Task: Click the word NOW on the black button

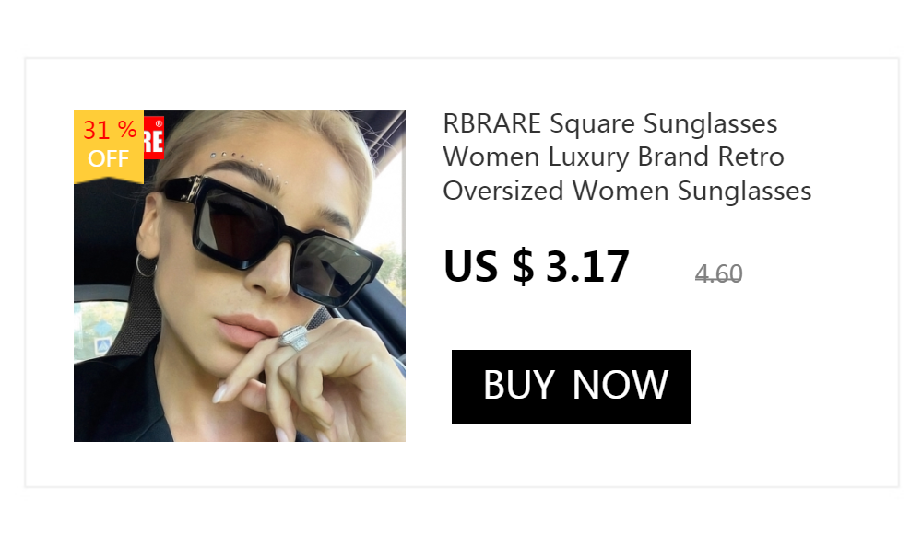Action: (x=620, y=386)
